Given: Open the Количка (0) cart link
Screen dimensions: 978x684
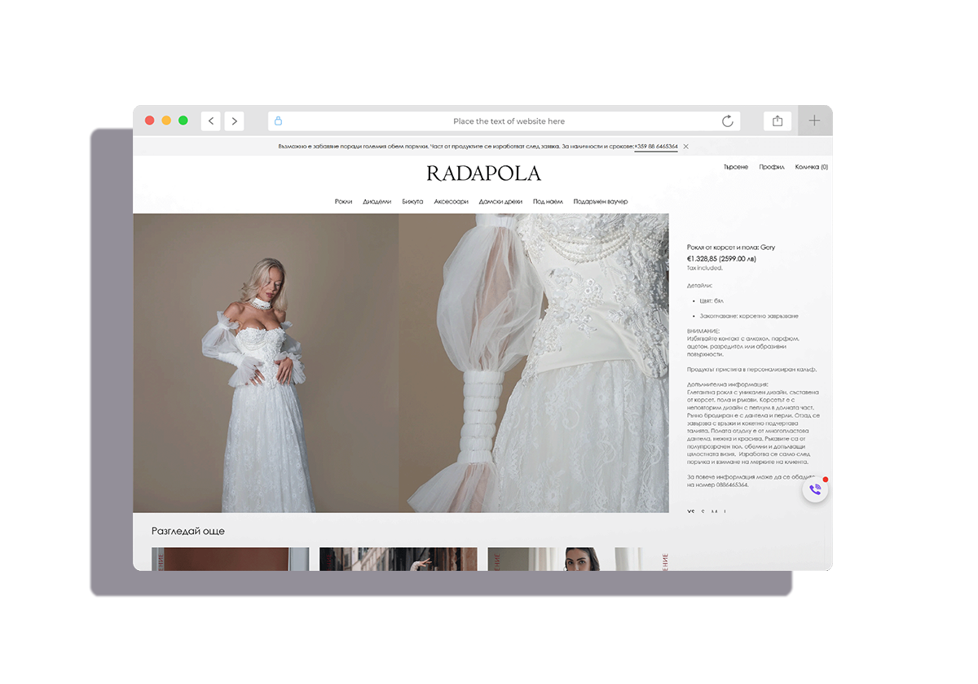Looking at the screenshot, I should click(812, 167).
